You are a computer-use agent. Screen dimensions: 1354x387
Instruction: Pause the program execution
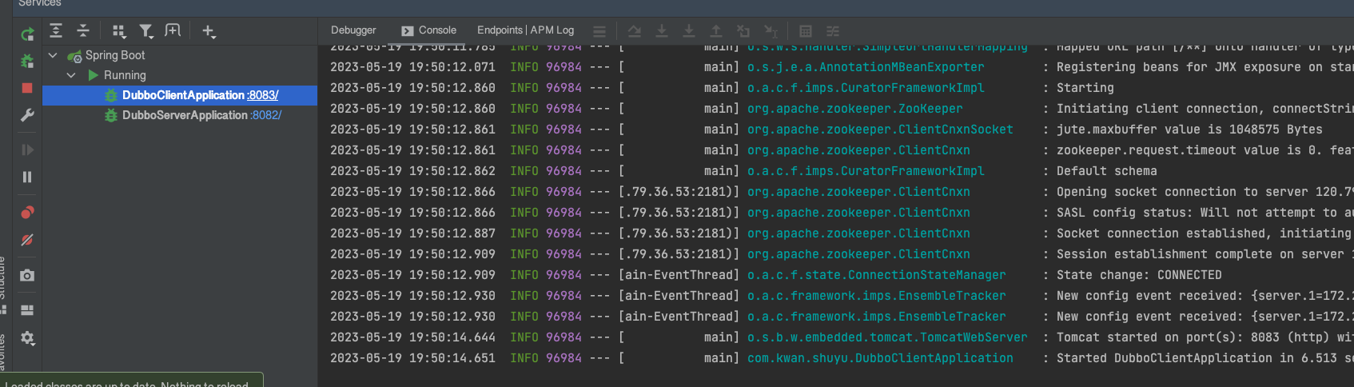coord(27,177)
